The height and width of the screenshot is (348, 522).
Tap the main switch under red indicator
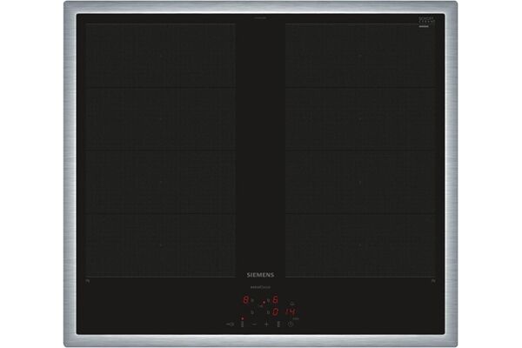(x=243, y=324)
